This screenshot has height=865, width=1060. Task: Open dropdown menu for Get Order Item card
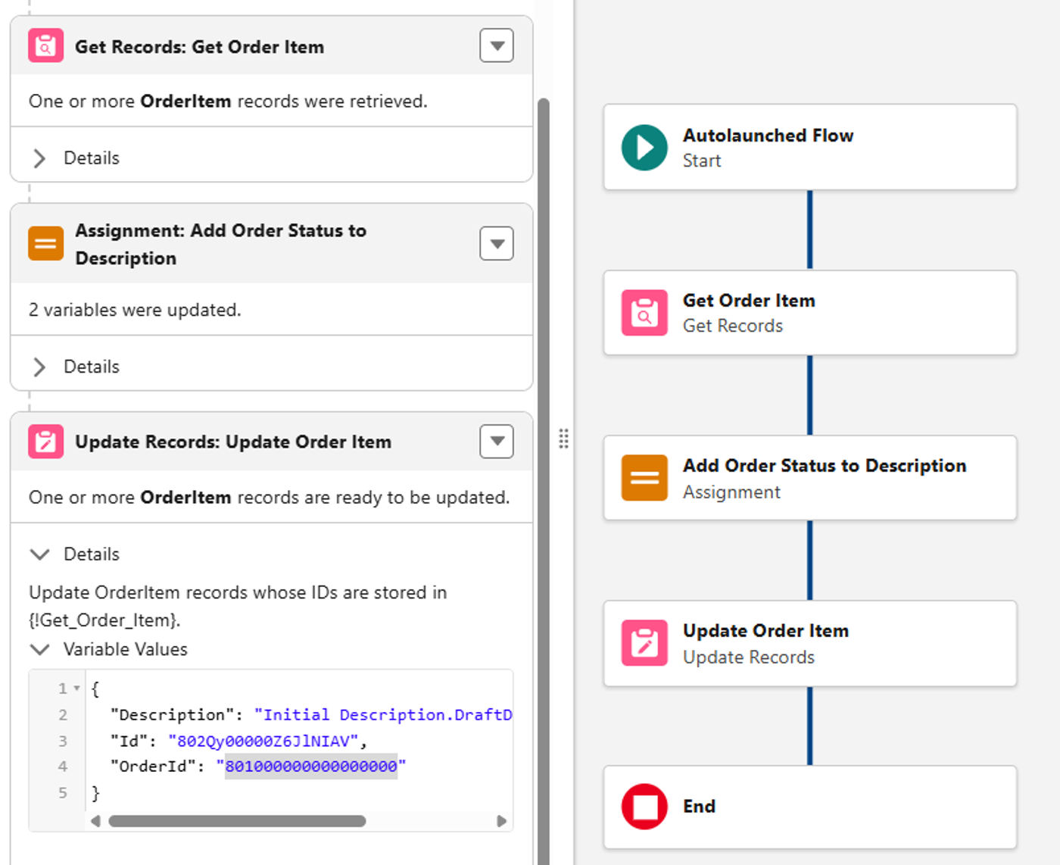pos(497,46)
